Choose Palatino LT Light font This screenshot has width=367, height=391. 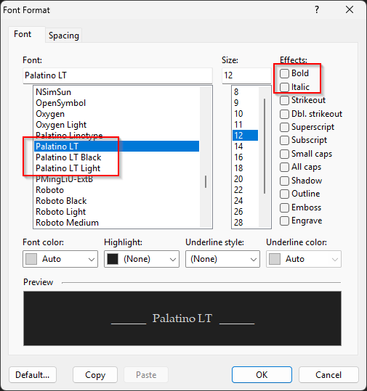pos(117,168)
